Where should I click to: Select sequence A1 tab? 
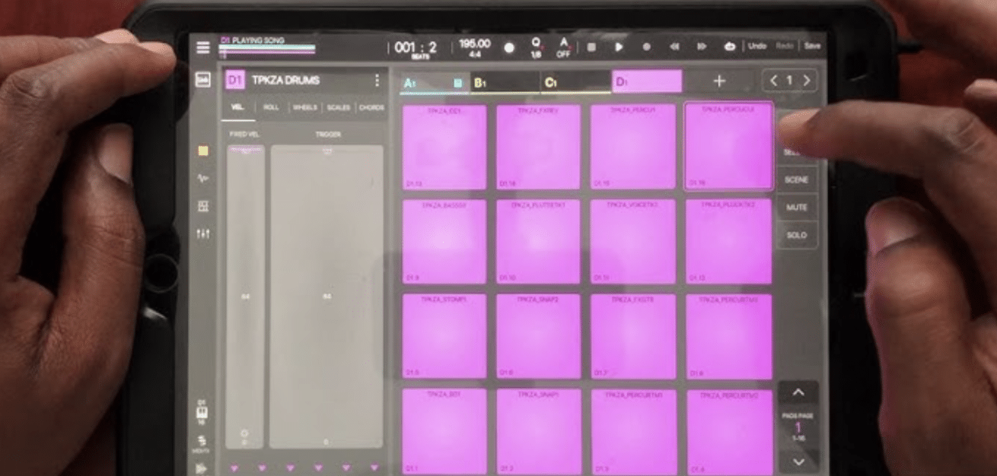[433, 82]
